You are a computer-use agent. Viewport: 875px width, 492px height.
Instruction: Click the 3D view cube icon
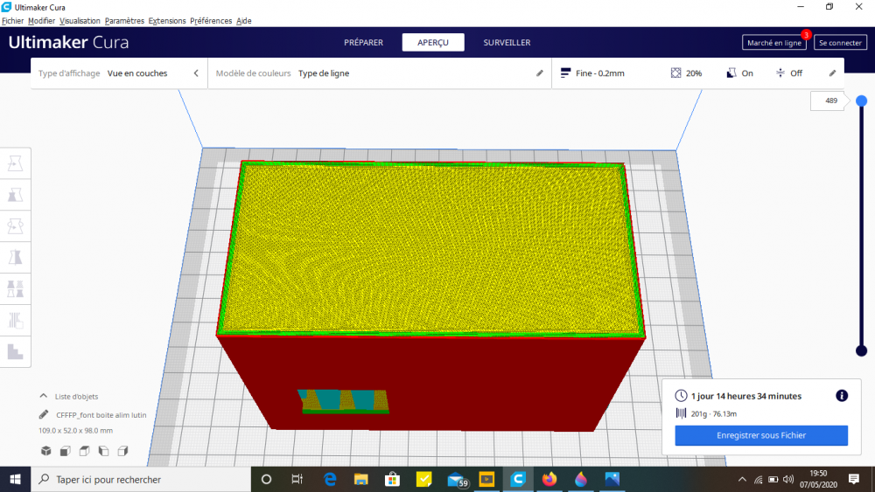(46, 451)
